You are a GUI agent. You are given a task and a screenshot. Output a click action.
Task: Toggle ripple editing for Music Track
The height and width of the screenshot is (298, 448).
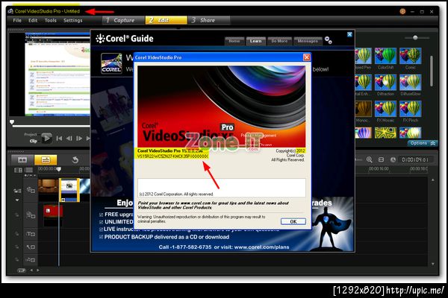tap(17, 259)
